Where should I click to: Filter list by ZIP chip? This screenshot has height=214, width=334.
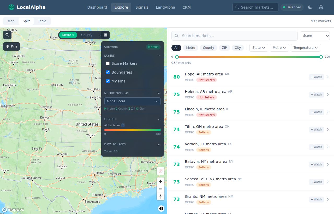pyautogui.click(x=224, y=48)
